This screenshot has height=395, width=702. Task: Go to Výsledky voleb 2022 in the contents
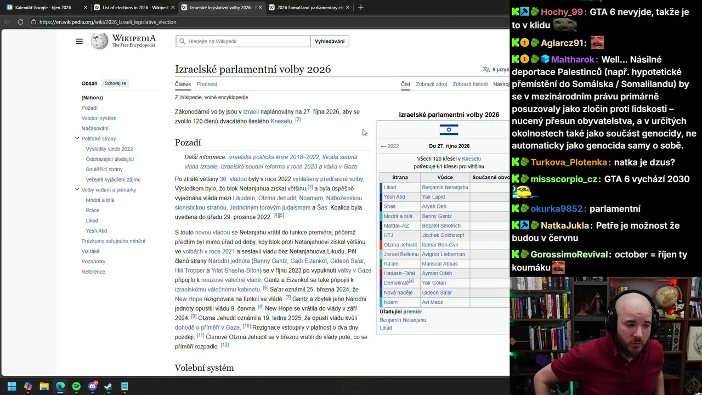click(109, 149)
